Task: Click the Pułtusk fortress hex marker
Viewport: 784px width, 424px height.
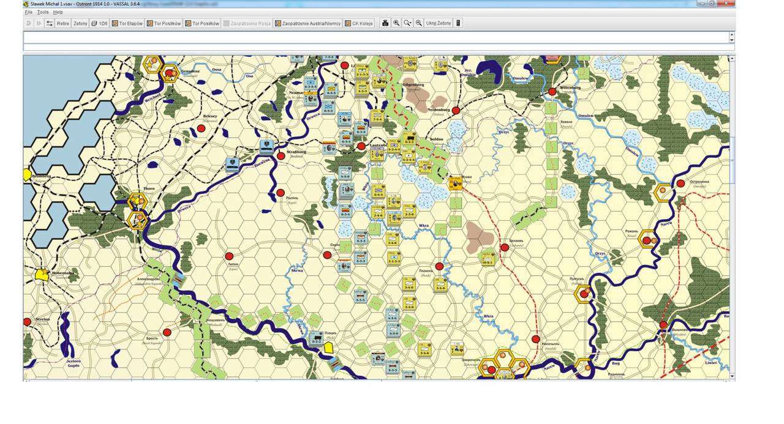Action: [x=584, y=294]
